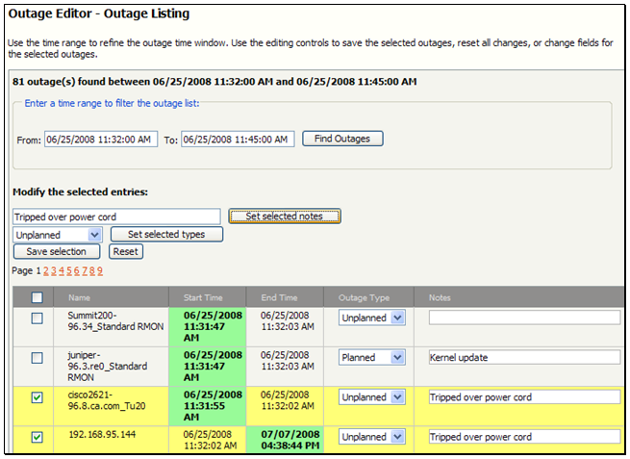Click the 81 outage(s) found summary text

(x=214, y=82)
